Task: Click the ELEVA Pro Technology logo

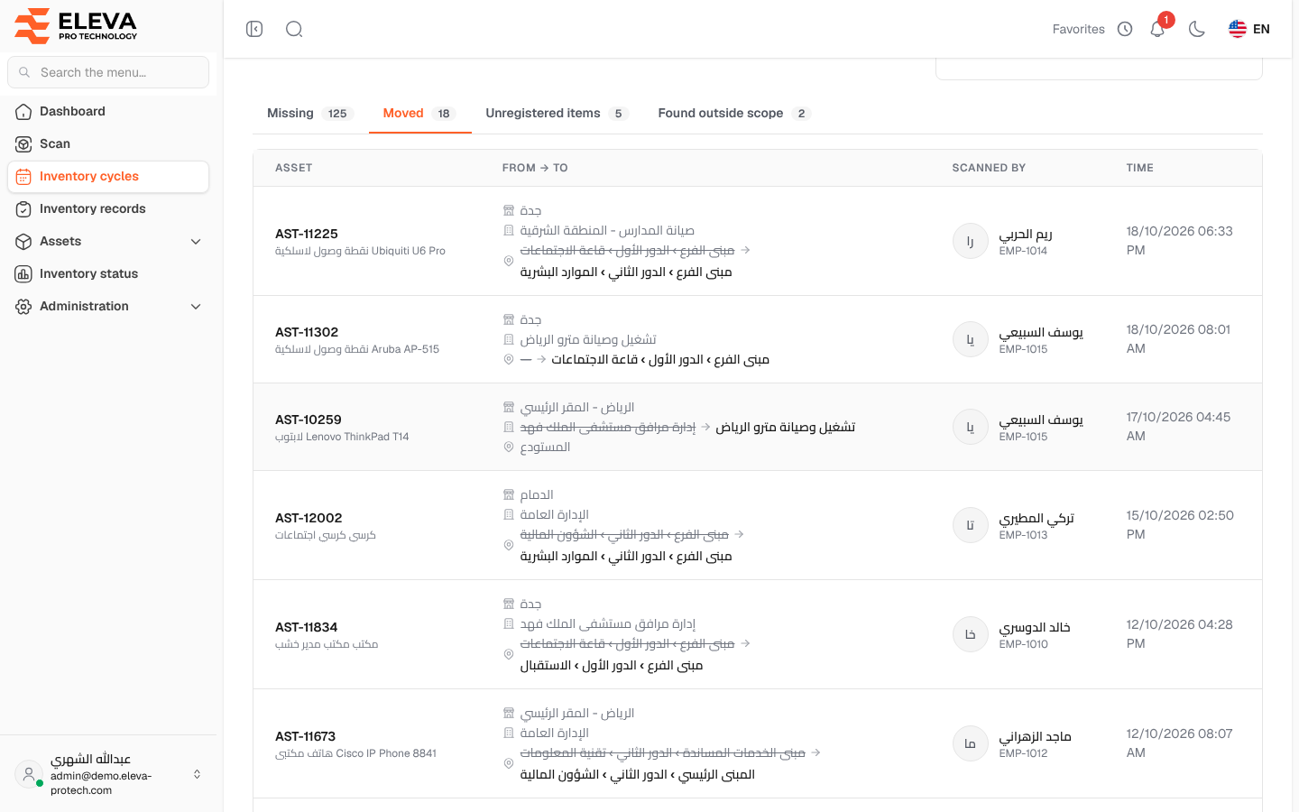Action: coord(76,25)
